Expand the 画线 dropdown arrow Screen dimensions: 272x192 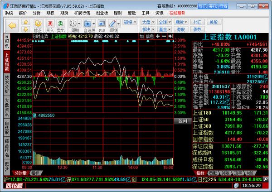[x=118, y=24]
